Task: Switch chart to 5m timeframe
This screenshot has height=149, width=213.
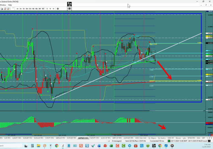Action: point(24,9)
